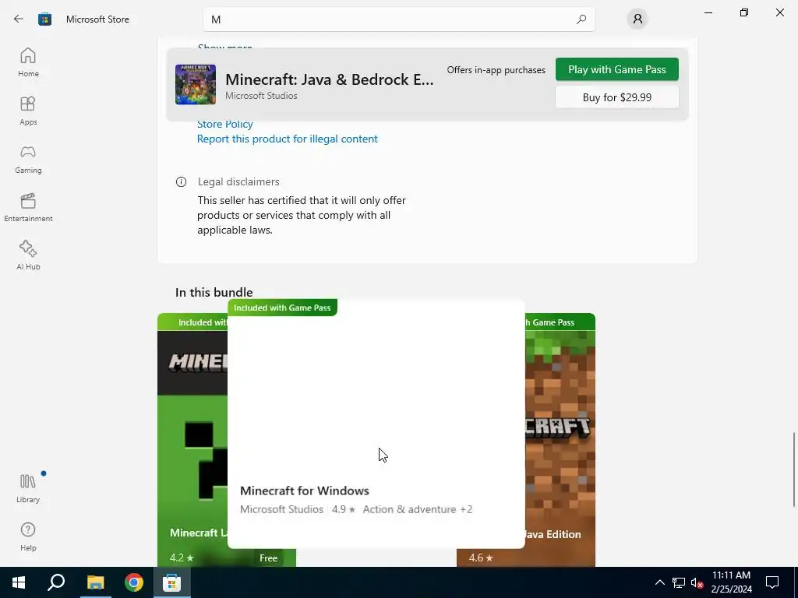The width and height of the screenshot is (798, 598).
Task: Open Gaming in the sidebar
Action: point(28,159)
